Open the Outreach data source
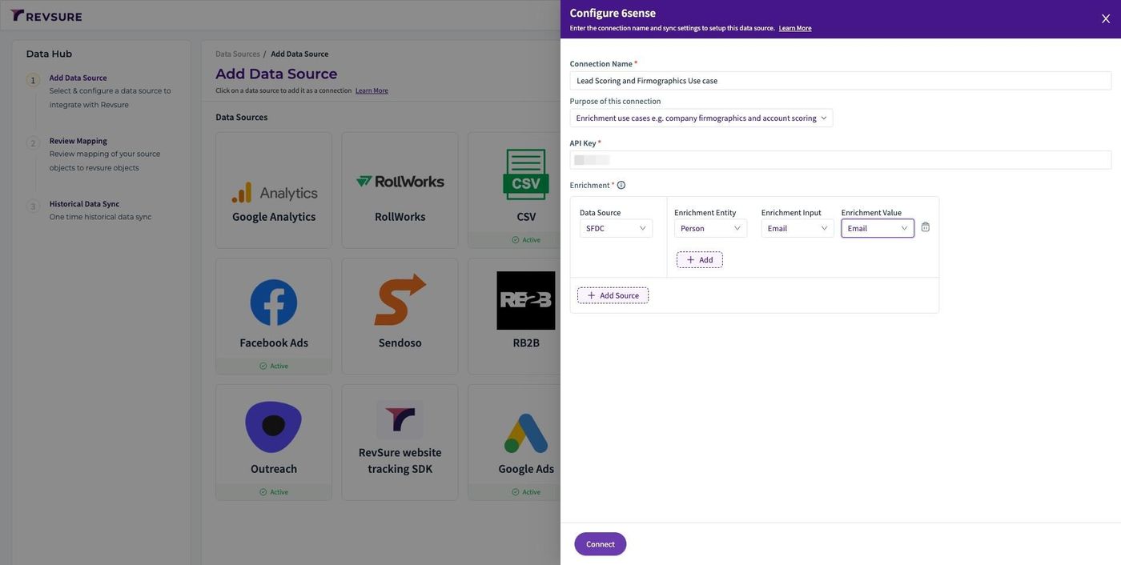The height and width of the screenshot is (565, 1121). pos(274,443)
